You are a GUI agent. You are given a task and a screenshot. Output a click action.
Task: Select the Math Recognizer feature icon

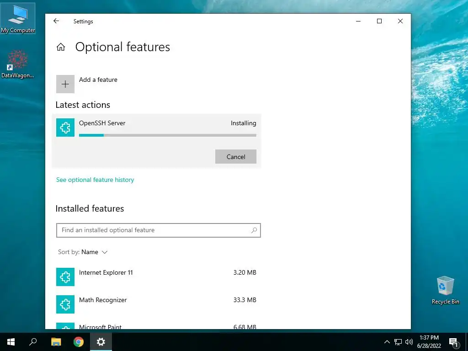point(65,304)
